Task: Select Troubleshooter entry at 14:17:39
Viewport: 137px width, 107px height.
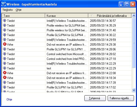Action: click(67, 83)
